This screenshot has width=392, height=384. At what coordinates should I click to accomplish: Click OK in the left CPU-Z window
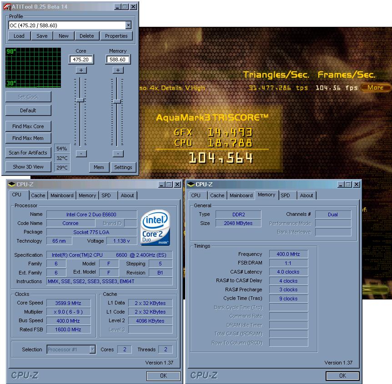(x=164, y=376)
